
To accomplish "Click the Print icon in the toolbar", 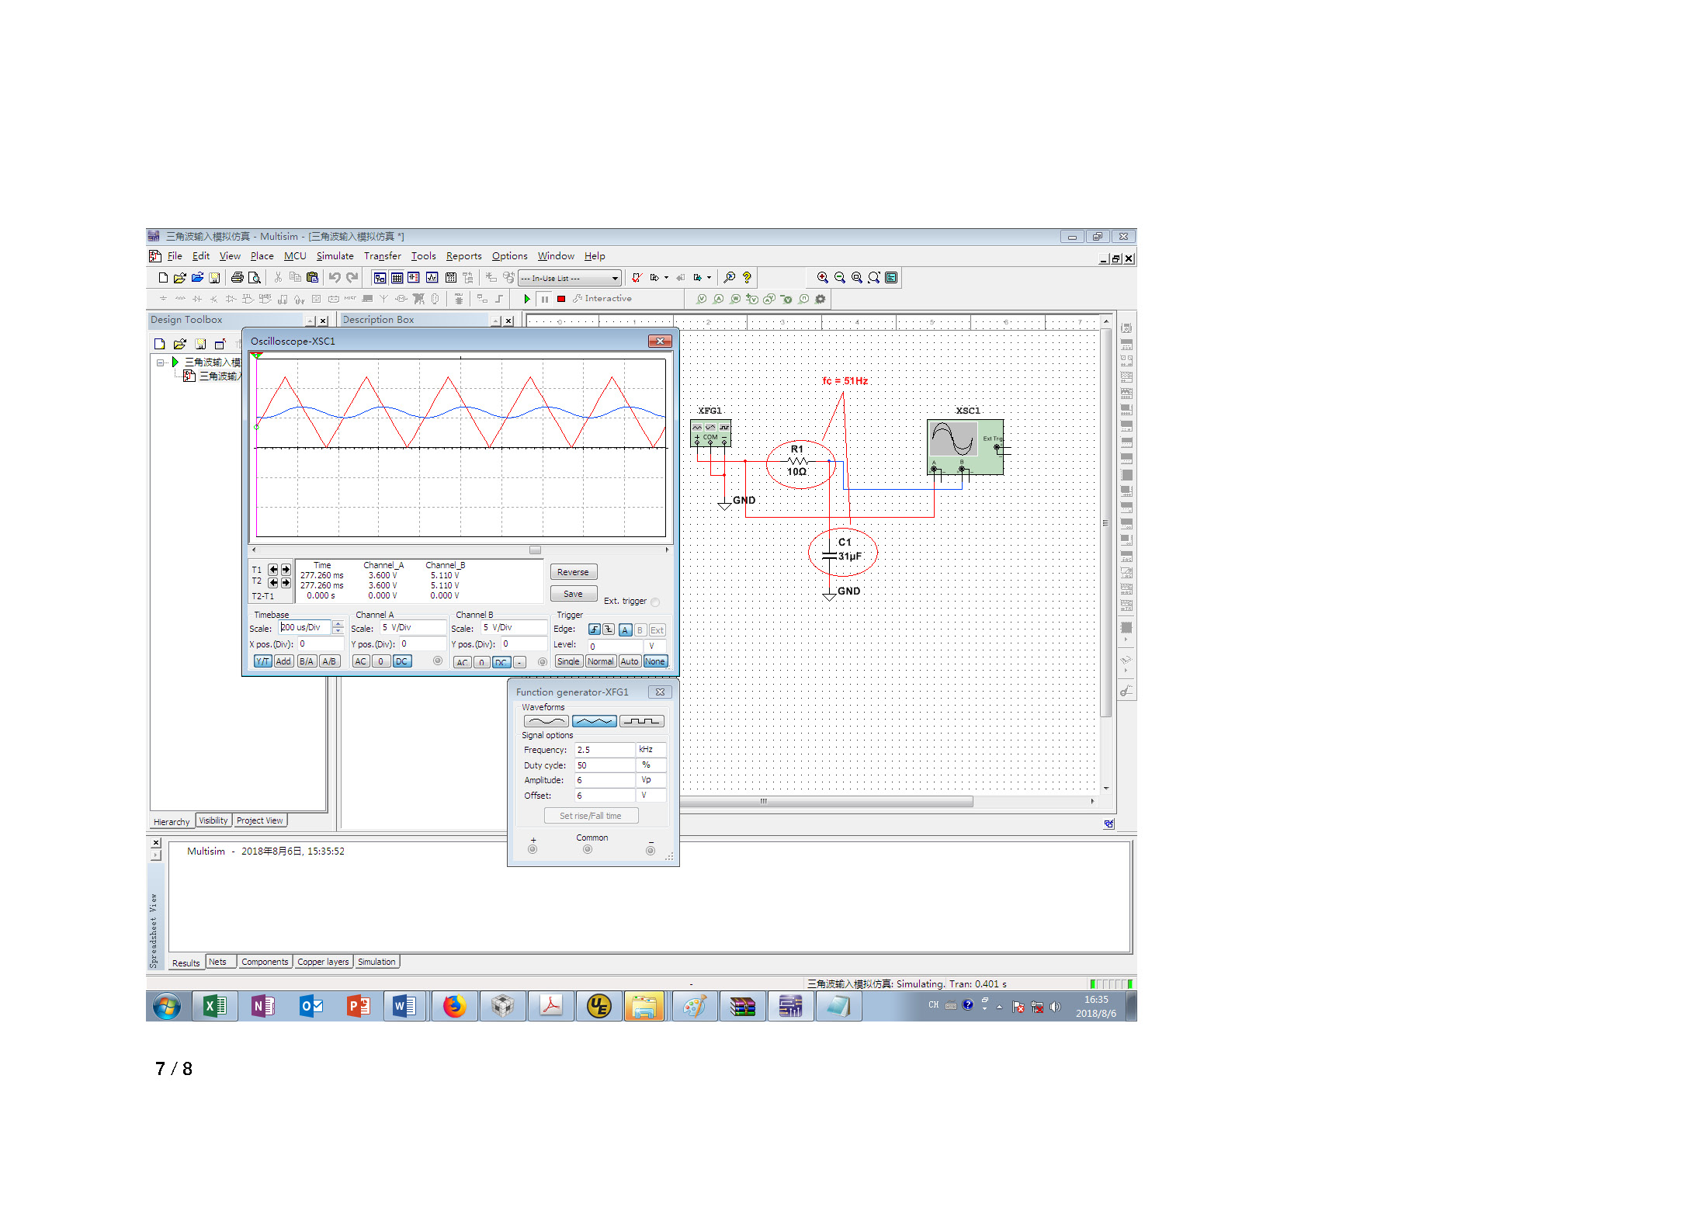I will pos(237,278).
